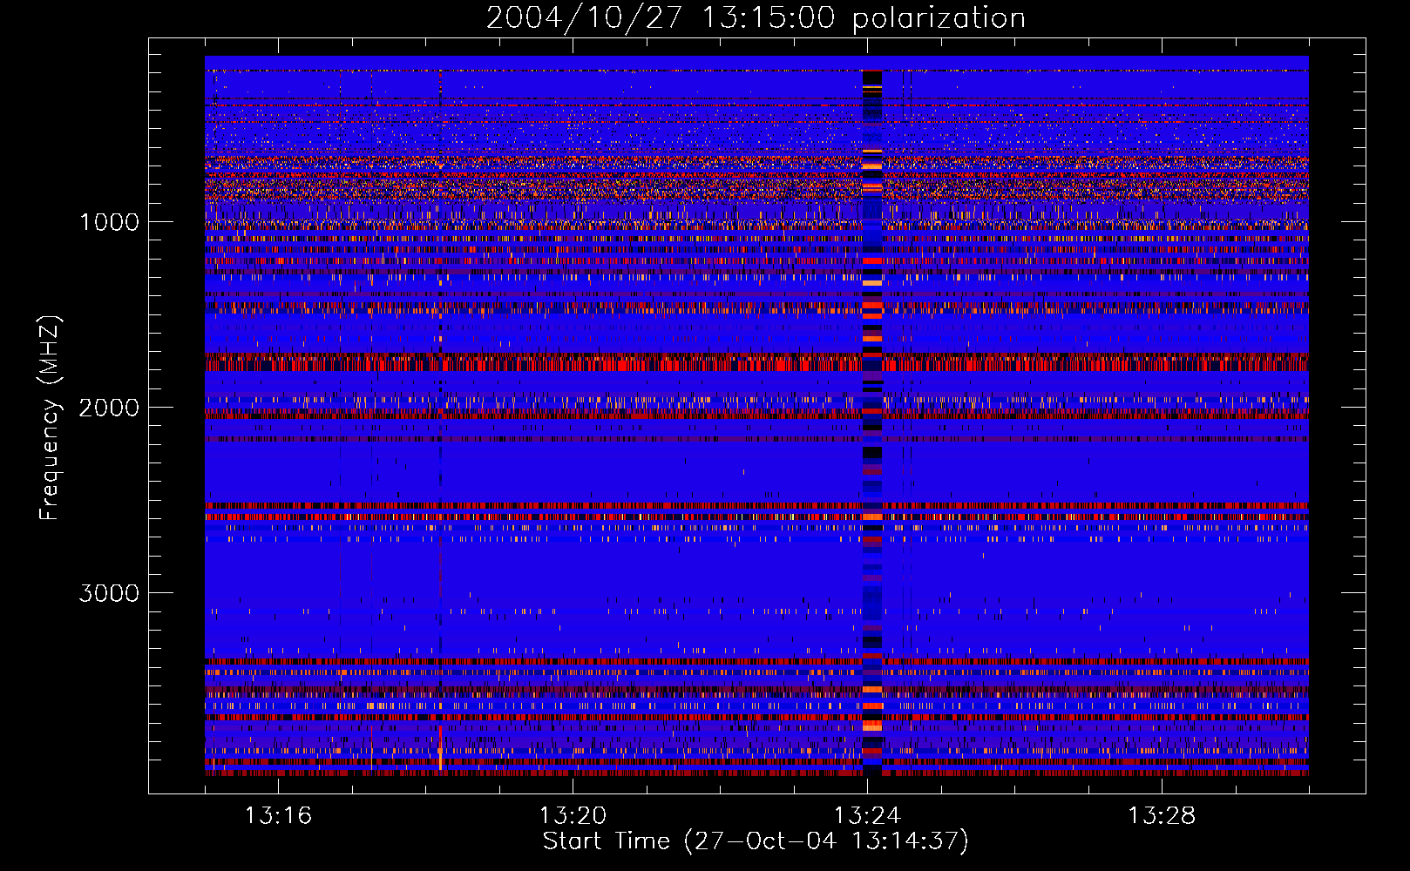The image size is (1410, 871).
Task: Click the "13:28" time tick label
Action: [1162, 815]
